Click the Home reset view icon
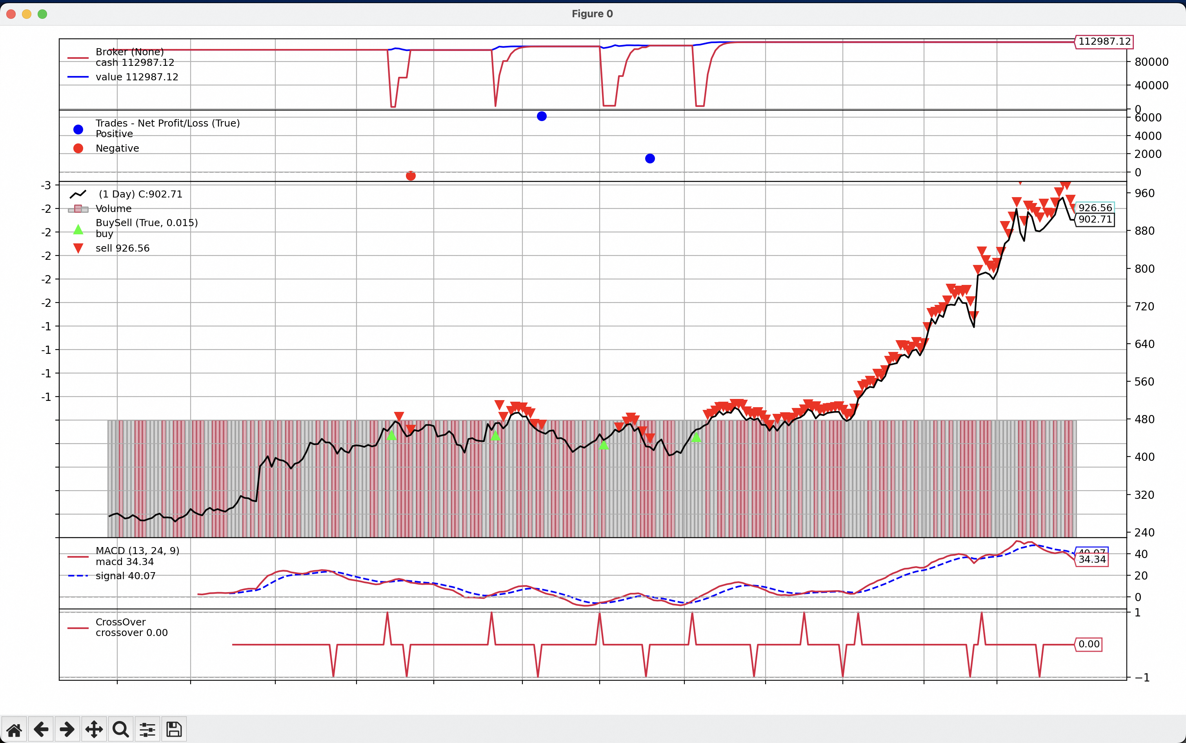 click(14, 729)
